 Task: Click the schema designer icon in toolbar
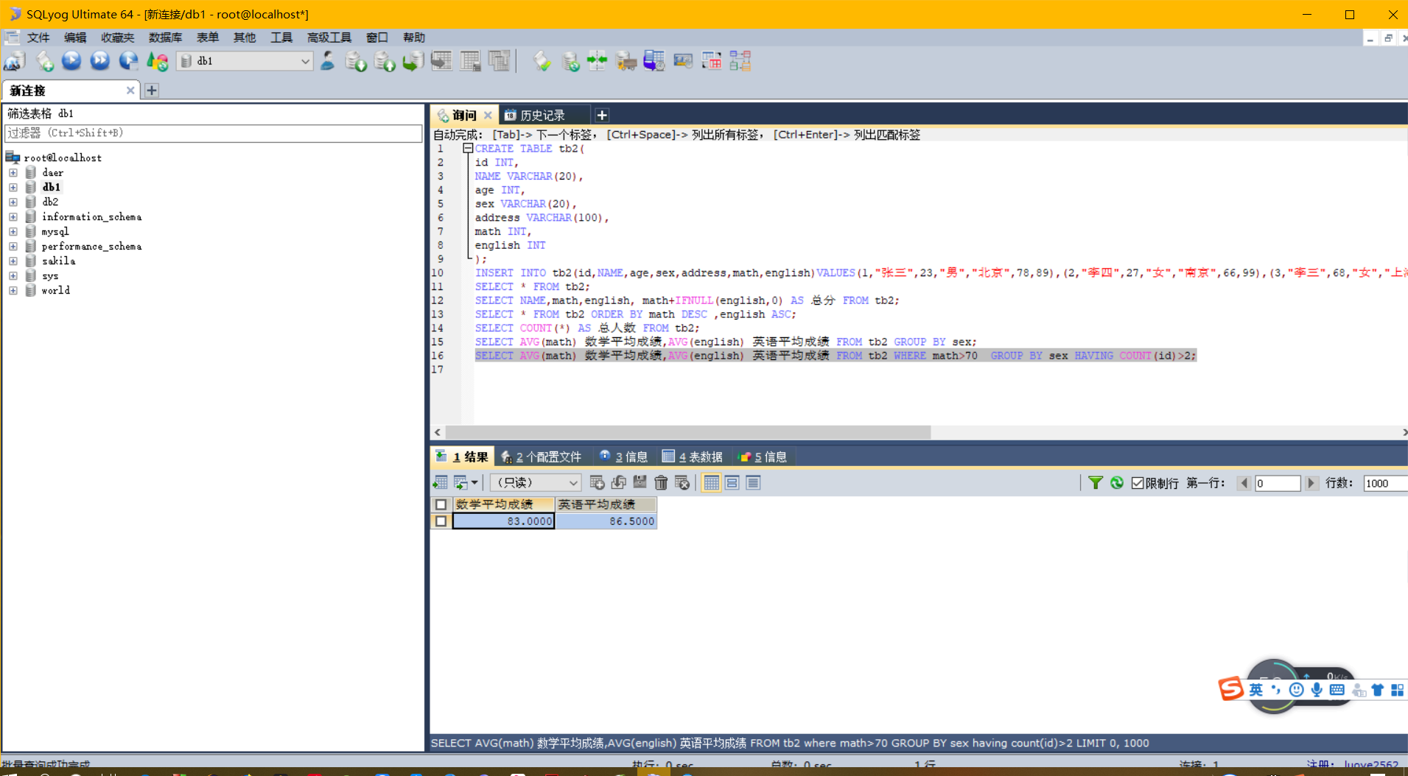point(740,61)
